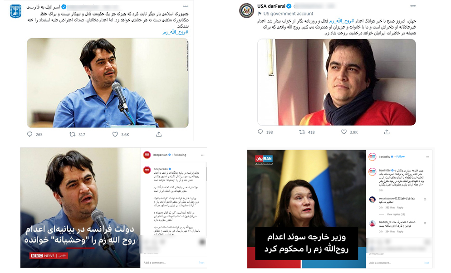Image resolution: width=451 pixels, height=273 pixels.
Task: Retweet the USA darFarsi post
Action: pyautogui.click(x=302, y=132)
